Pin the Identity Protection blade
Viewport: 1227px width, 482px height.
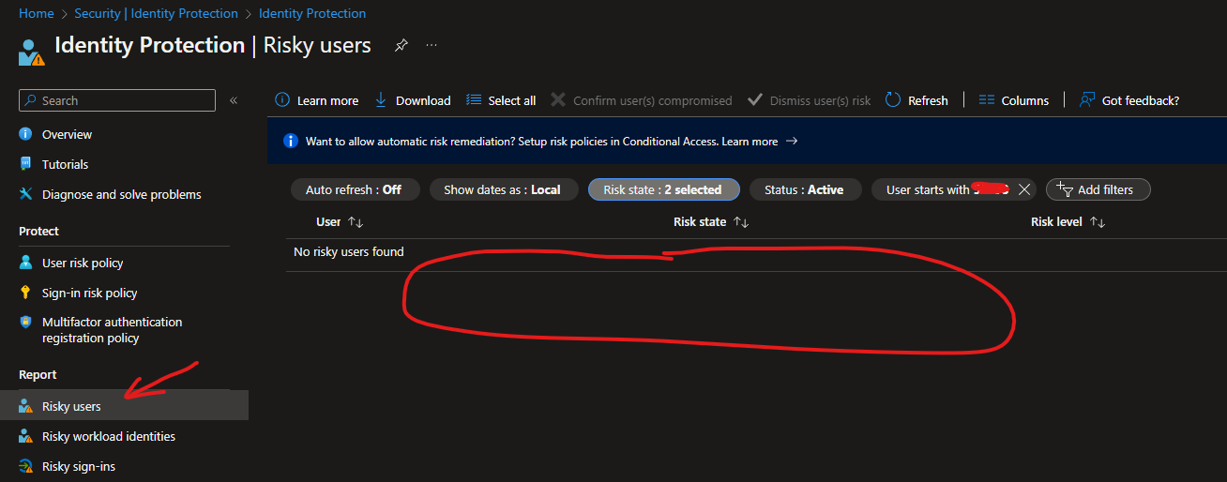[x=401, y=45]
